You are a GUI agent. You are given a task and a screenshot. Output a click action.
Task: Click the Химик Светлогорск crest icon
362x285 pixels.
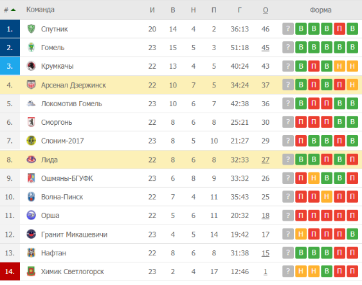coord(31,271)
